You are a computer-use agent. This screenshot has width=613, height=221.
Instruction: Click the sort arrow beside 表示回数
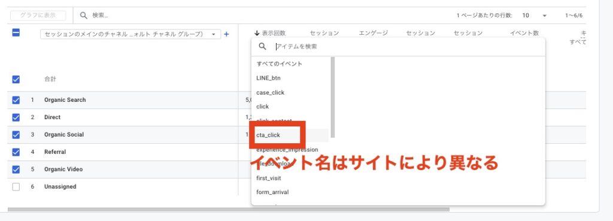tap(257, 34)
